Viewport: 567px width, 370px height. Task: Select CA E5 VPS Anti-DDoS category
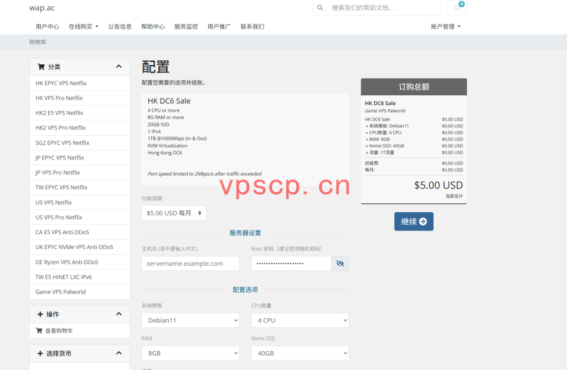tap(80, 232)
